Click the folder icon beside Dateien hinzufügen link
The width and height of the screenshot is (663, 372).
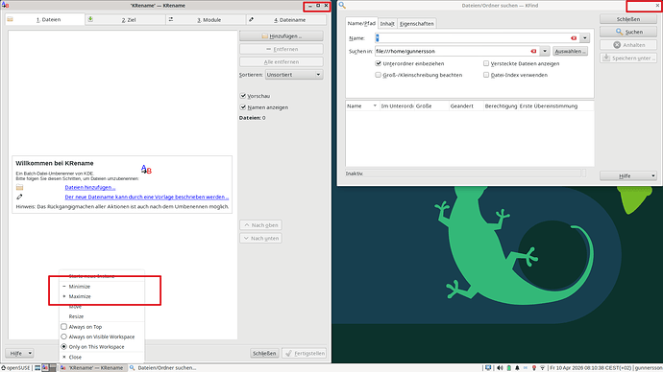[19, 187]
